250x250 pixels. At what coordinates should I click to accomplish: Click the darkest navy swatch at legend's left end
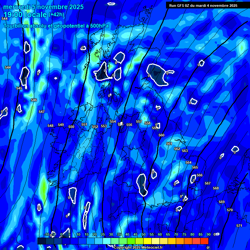(42, 241)
